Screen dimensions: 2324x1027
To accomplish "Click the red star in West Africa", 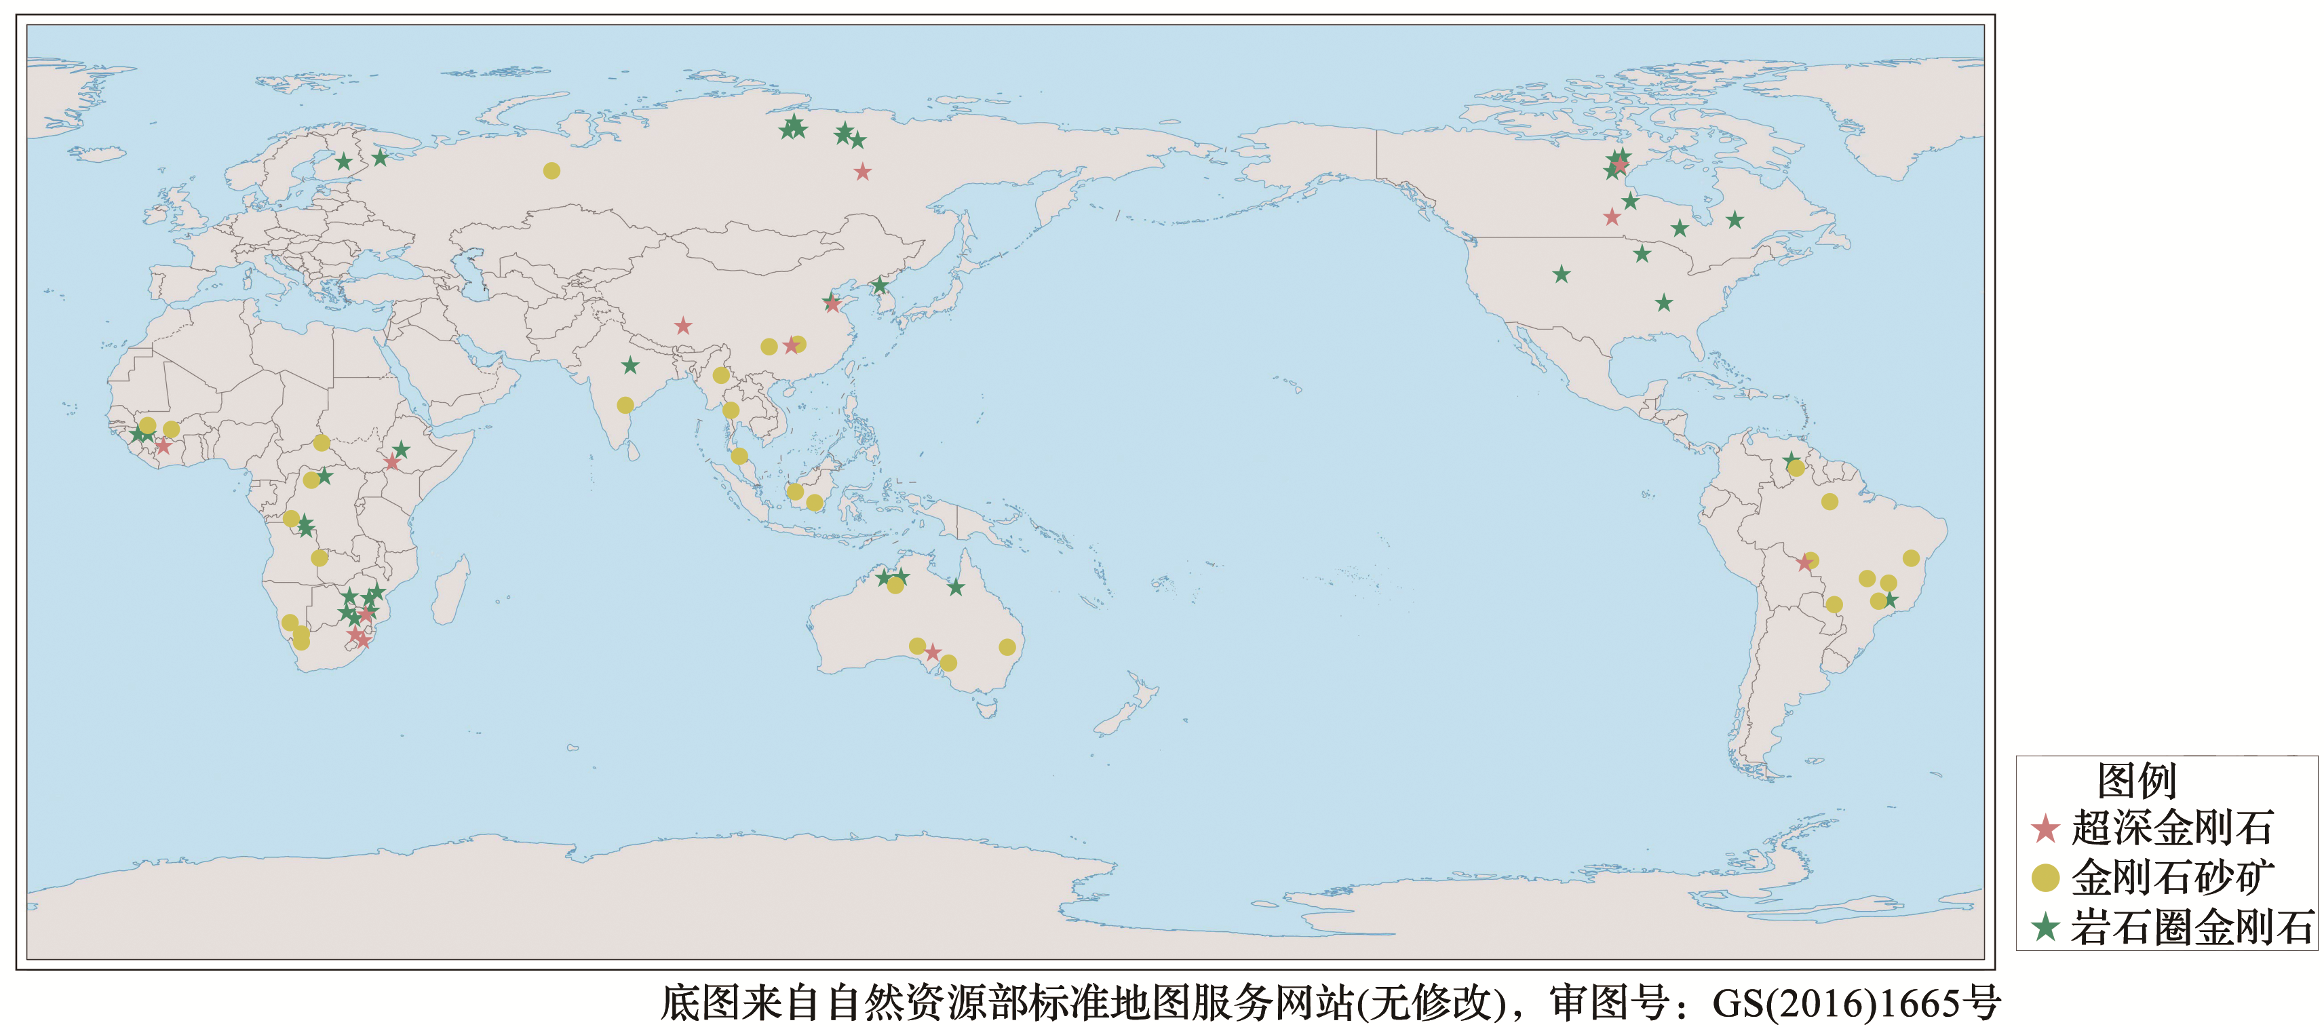I will point(162,446).
